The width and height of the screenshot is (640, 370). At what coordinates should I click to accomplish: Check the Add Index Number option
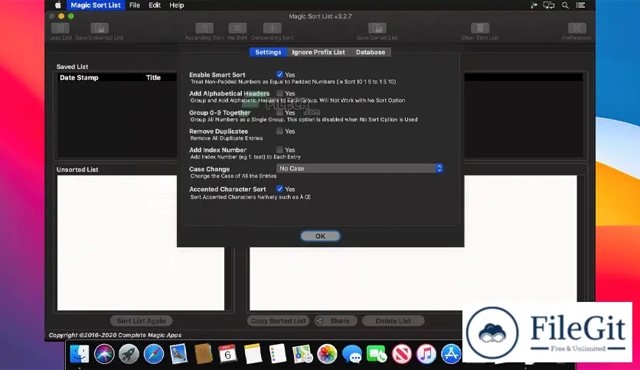[x=279, y=150]
